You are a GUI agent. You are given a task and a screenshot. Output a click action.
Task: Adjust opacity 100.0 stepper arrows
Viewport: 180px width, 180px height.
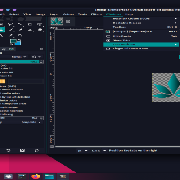(41, 62)
